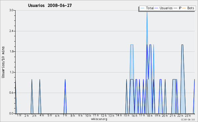The width and height of the screenshot is (198, 122).
Task: Click the 2.4 y-axis value
Action: [11, 31]
